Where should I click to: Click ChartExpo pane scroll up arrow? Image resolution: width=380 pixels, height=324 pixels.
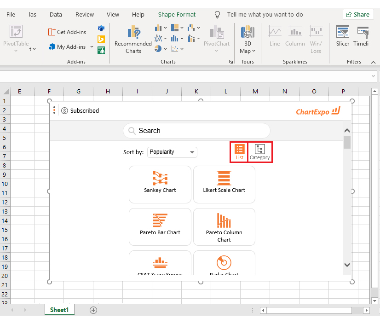(347, 130)
